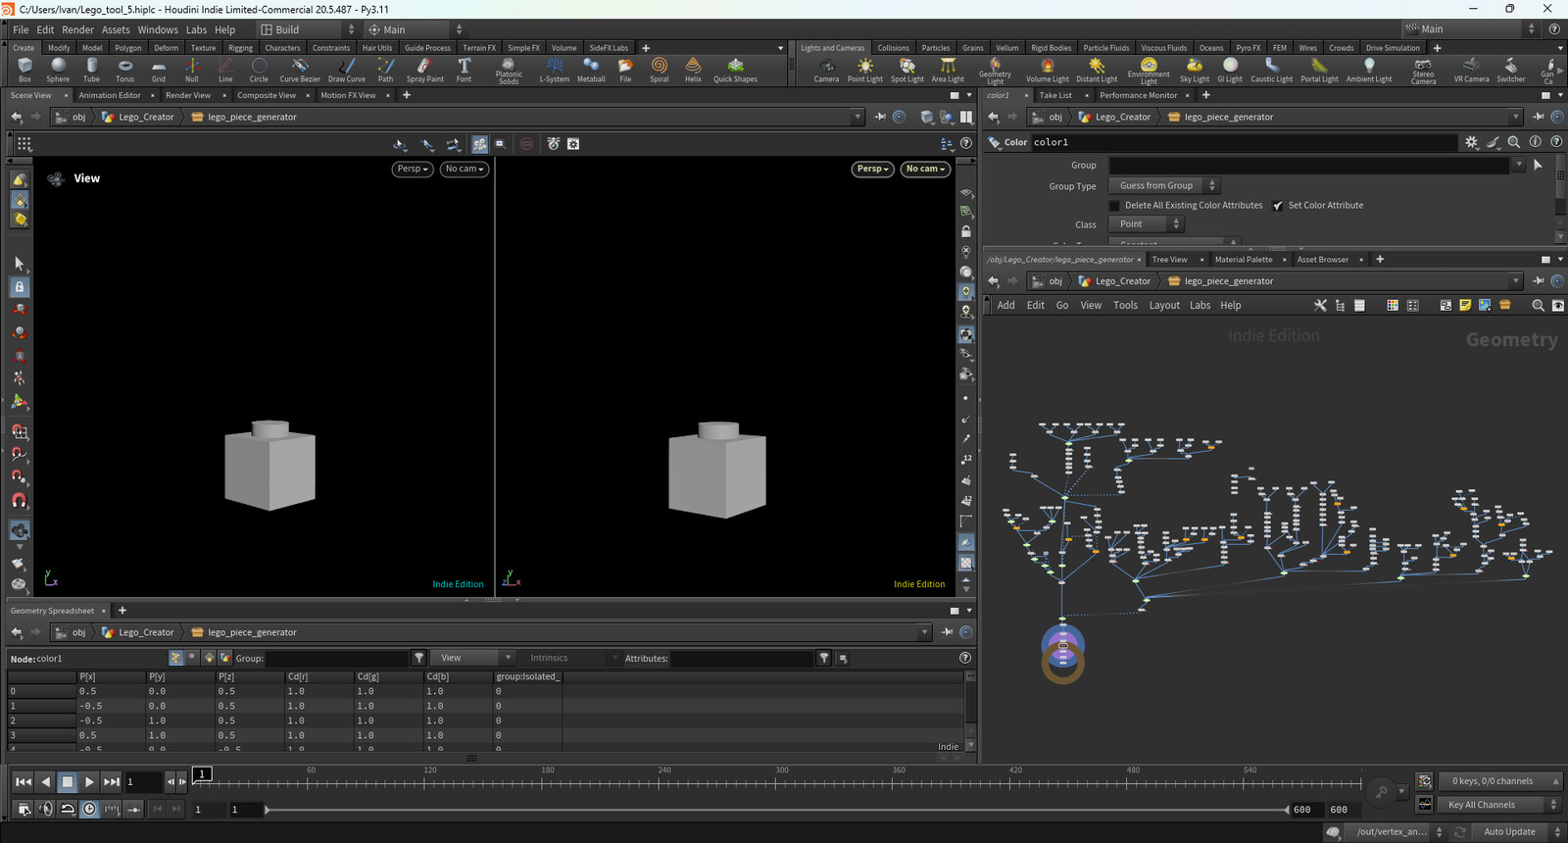Screen dimensions: 1568x843
Task: Add a Sky Light
Action: point(1194,70)
